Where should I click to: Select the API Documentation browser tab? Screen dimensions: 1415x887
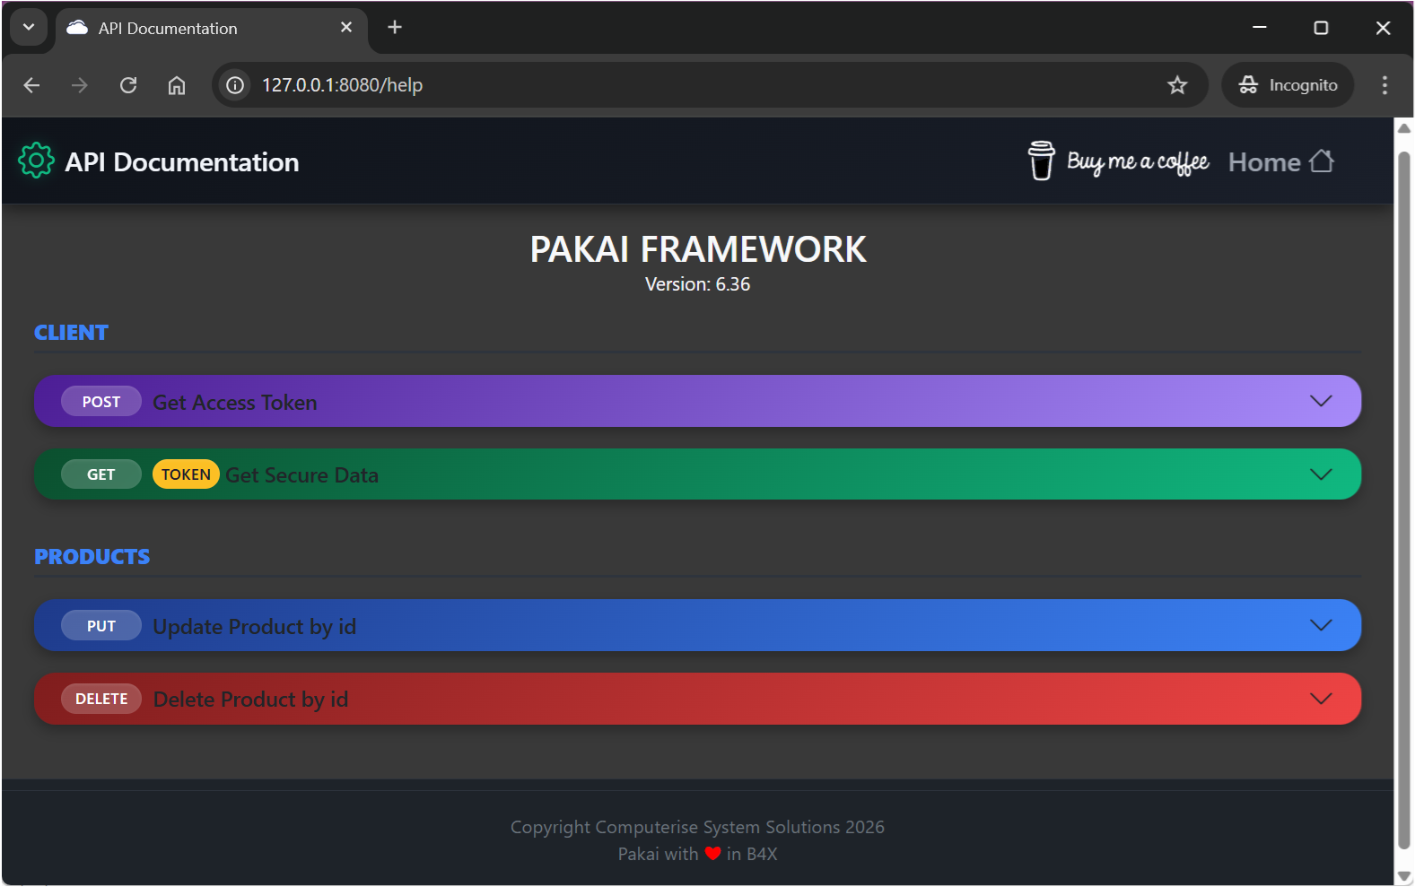click(212, 28)
